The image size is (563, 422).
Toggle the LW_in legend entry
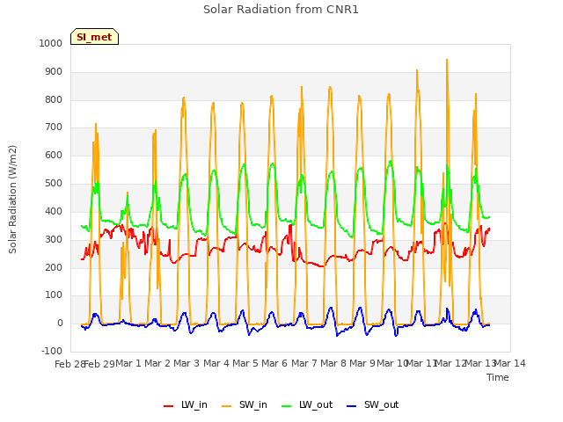click(x=186, y=404)
